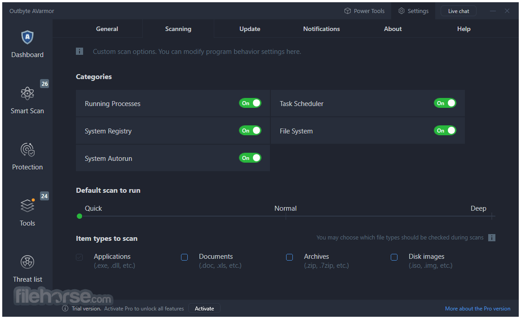This screenshot has width=521, height=319.
Task: Turn off Task Scheduler toggle
Action: click(445, 103)
